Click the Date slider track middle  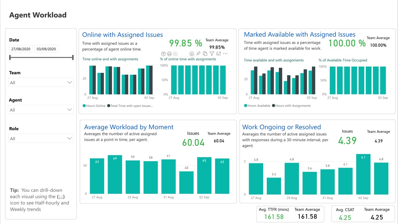tap(41, 57)
